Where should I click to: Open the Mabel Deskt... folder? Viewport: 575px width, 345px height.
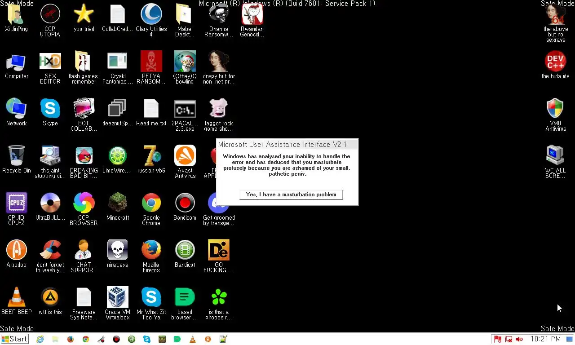(185, 20)
